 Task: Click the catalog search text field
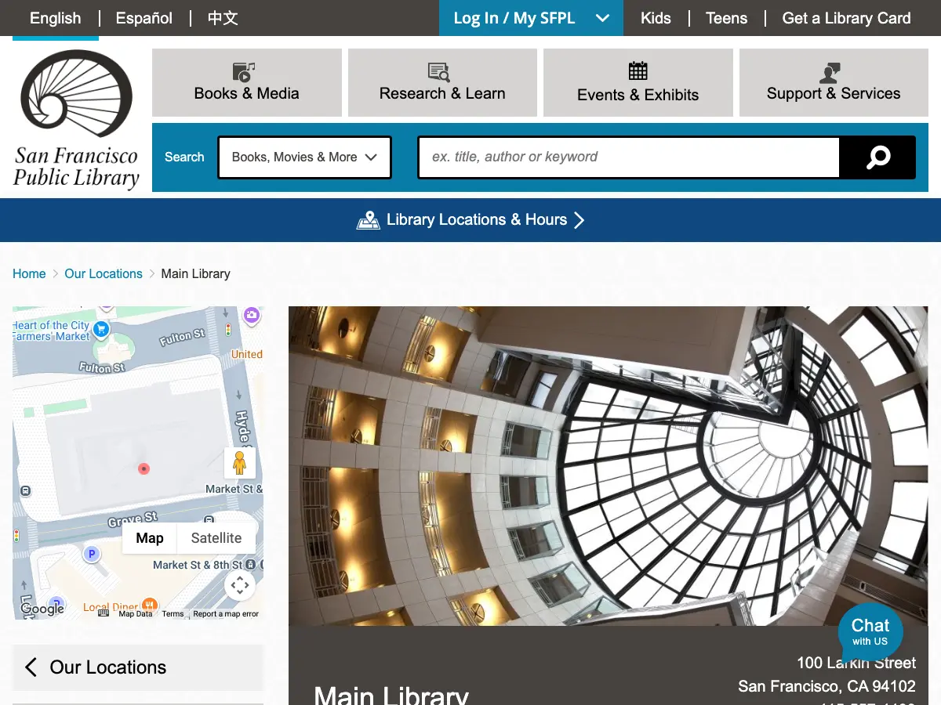point(629,157)
